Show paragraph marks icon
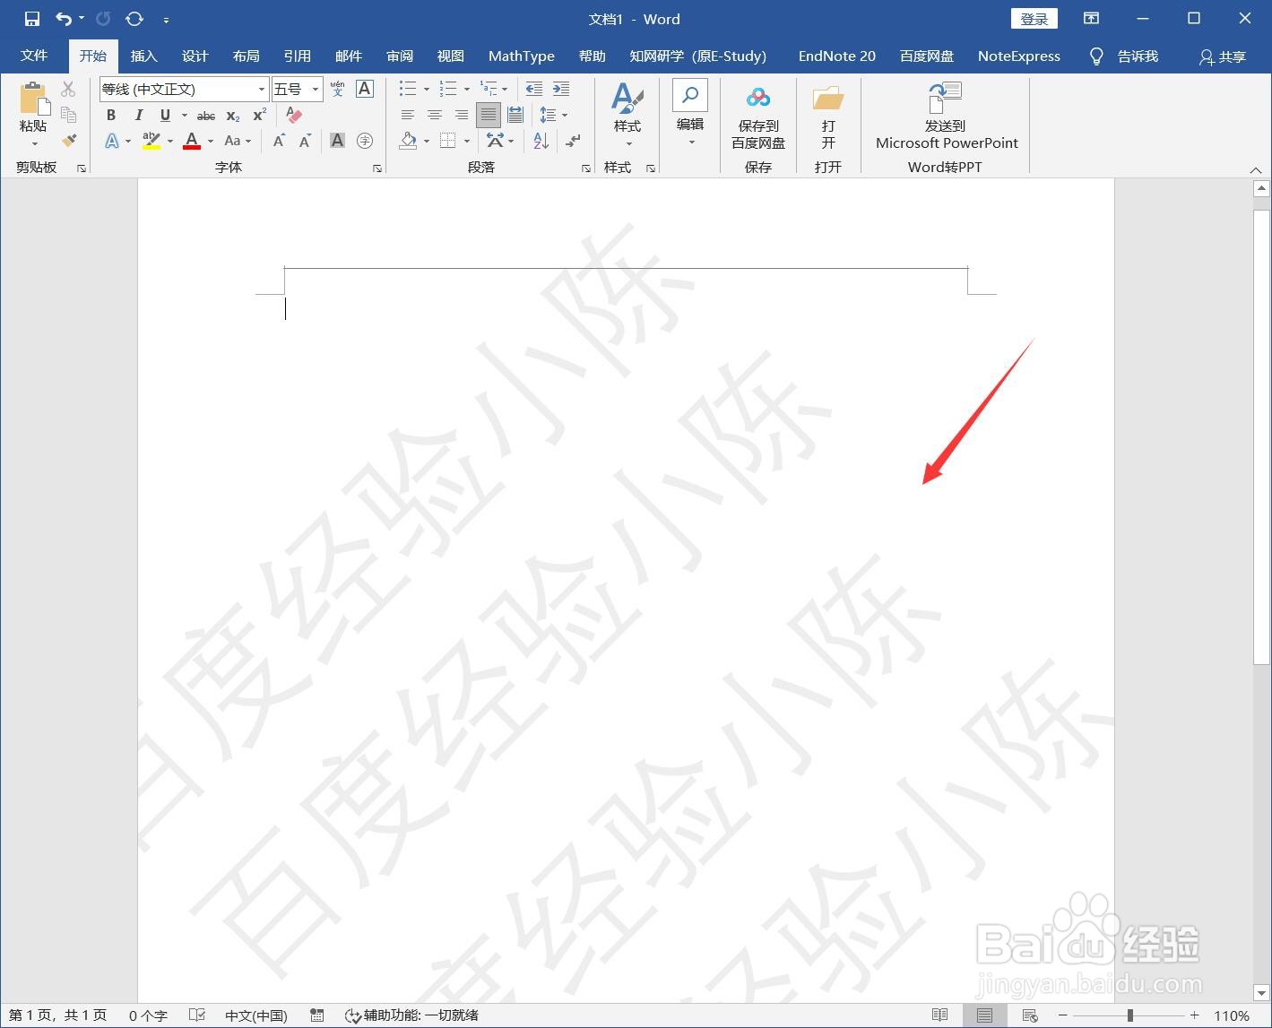The image size is (1272, 1028). click(x=574, y=141)
